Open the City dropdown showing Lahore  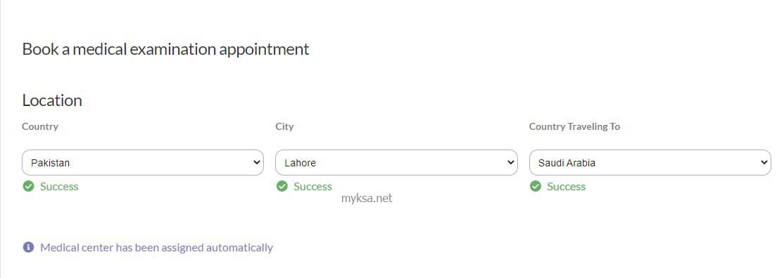(396, 163)
